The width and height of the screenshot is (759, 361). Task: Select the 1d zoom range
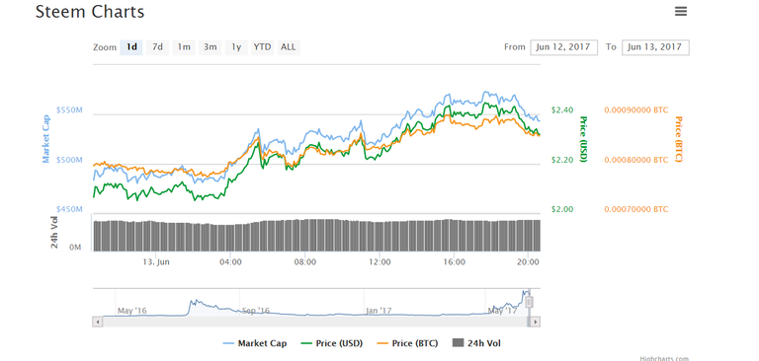[131, 47]
